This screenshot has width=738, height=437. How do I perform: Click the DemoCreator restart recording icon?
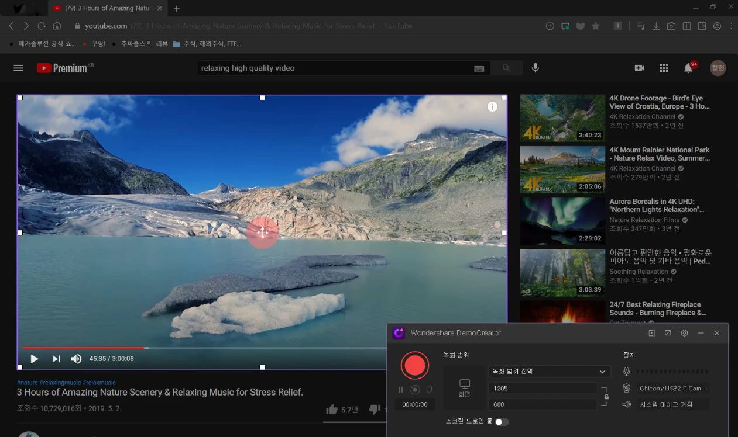point(415,390)
